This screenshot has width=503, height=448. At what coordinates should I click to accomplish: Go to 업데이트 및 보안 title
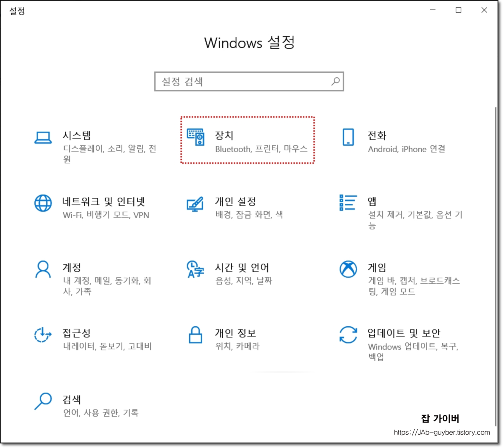point(404,333)
